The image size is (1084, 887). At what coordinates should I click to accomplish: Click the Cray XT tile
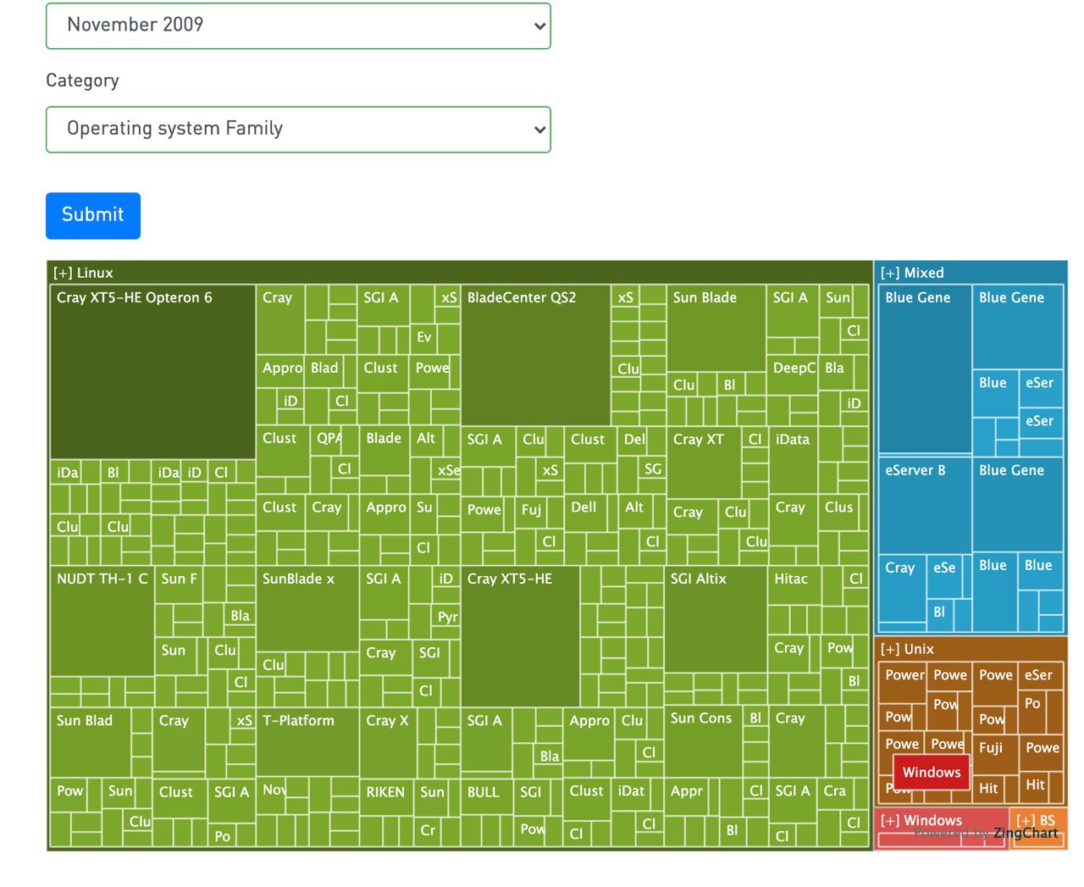coord(703,463)
